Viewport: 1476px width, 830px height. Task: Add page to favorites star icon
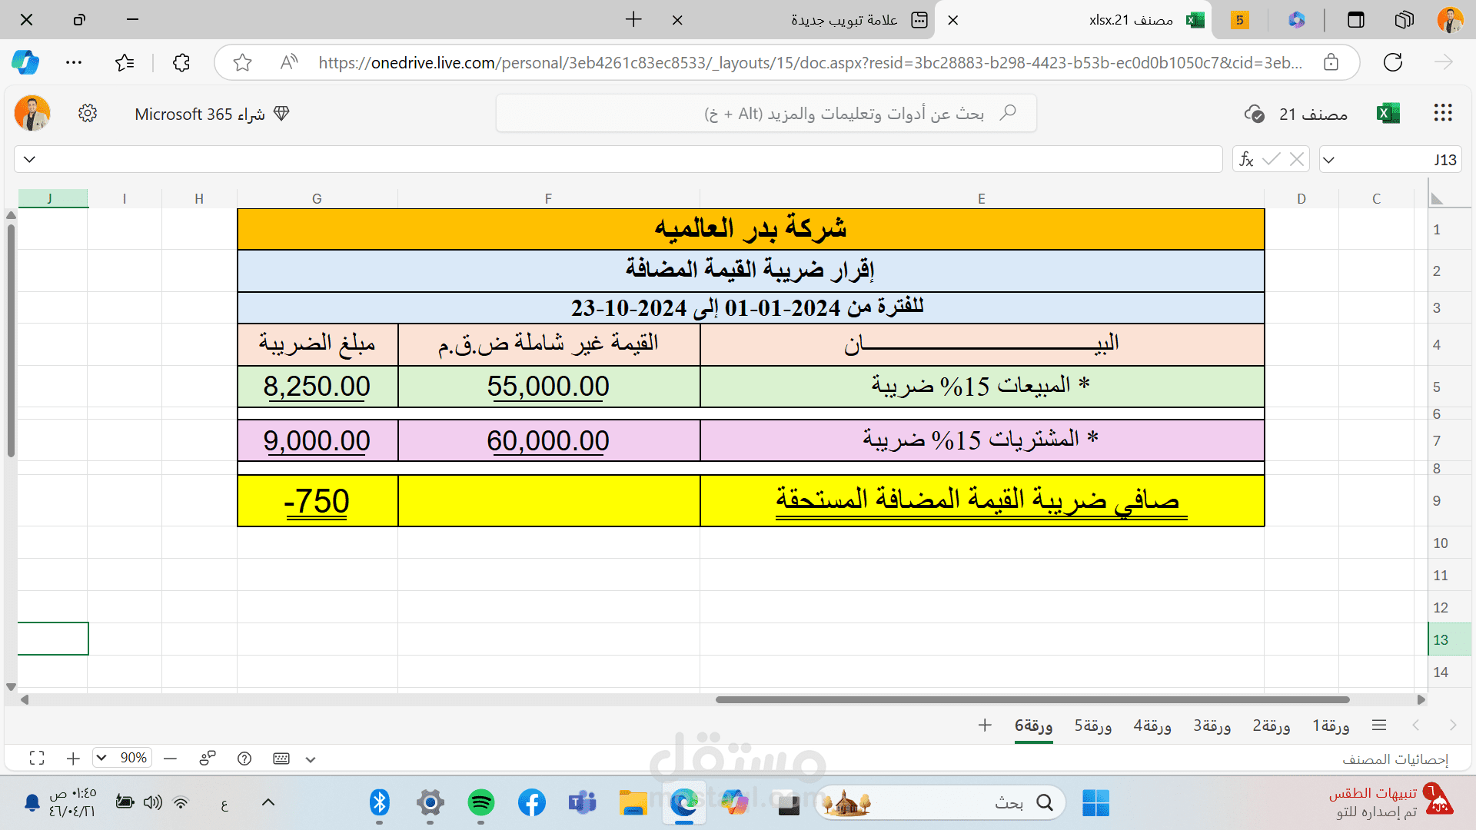click(242, 62)
